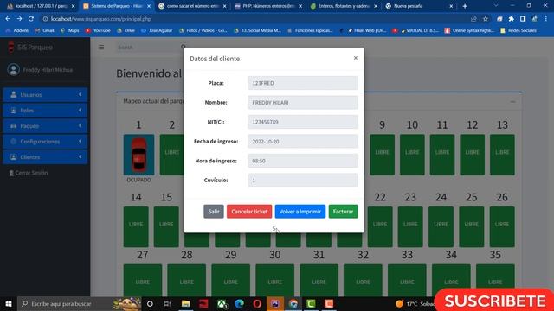554x311 pixels.
Task: Click the Placa input field
Action: click(302, 83)
